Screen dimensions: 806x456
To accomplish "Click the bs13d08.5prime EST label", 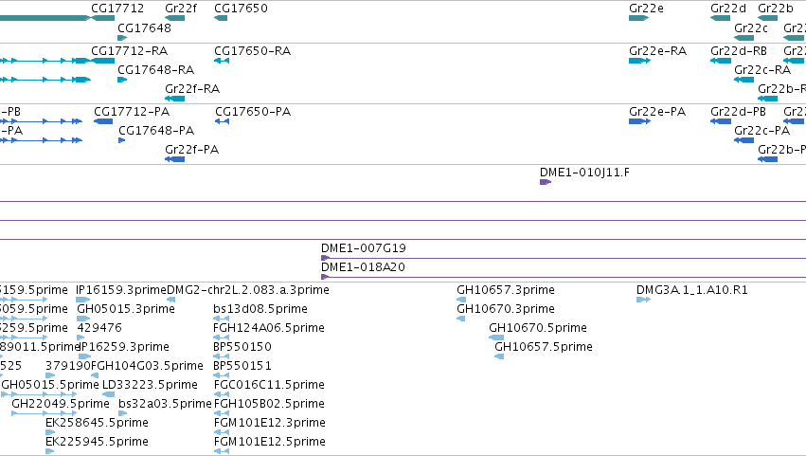I will pyautogui.click(x=260, y=309).
